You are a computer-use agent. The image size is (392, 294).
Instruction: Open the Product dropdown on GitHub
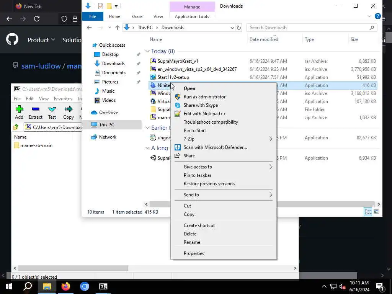click(41, 40)
